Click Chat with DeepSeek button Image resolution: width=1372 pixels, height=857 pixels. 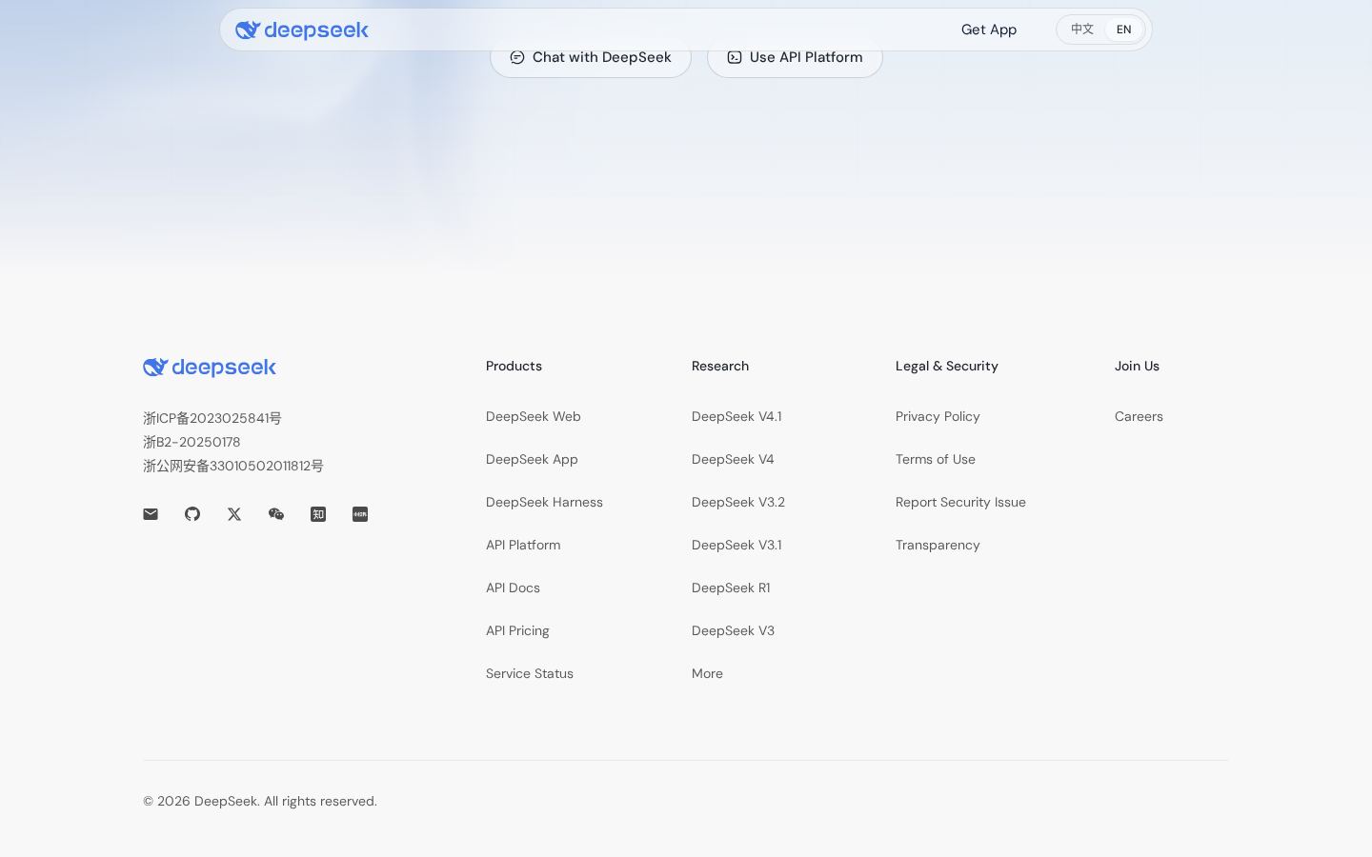coord(591,57)
